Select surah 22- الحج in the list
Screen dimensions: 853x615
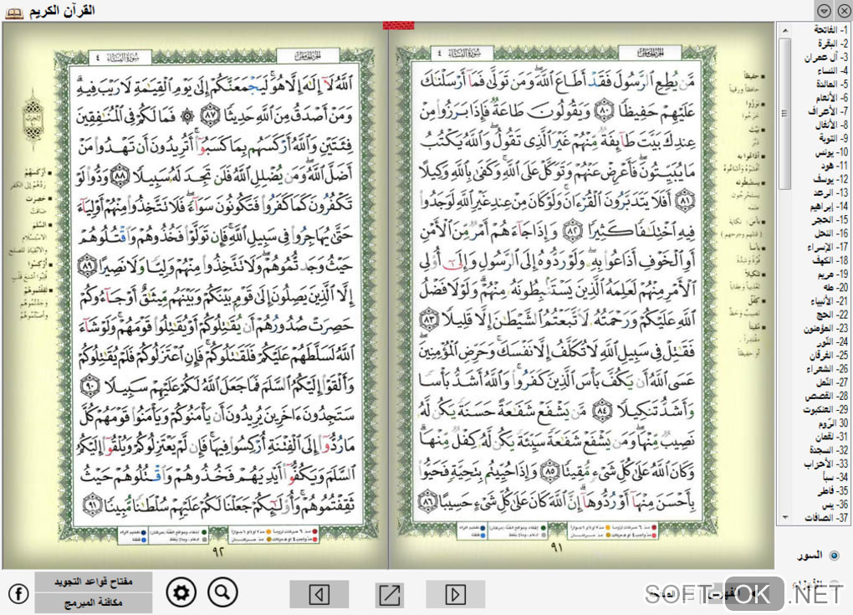[x=832, y=315]
